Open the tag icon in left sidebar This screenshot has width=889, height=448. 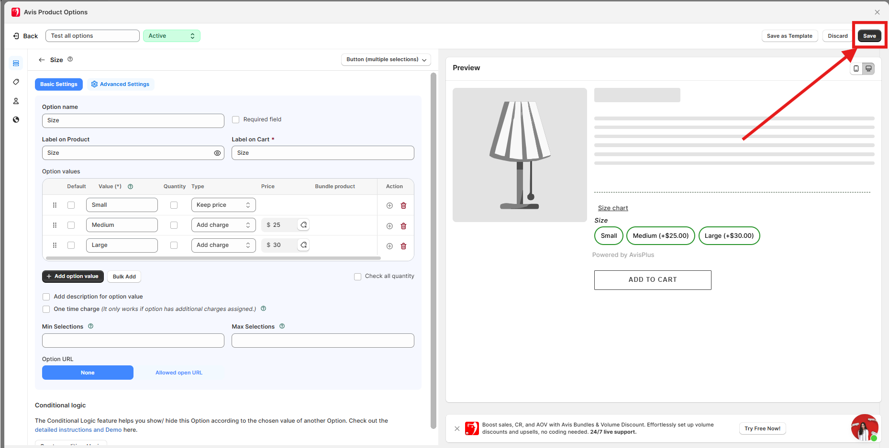(16, 82)
